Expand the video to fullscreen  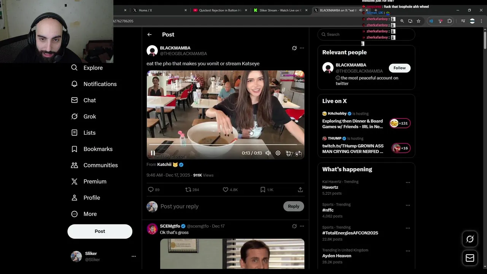[x=298, y=153]
